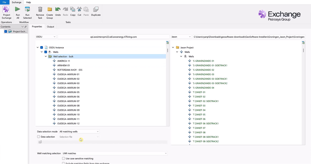
Task: Open the Help menu
Action: pos(28,2)
